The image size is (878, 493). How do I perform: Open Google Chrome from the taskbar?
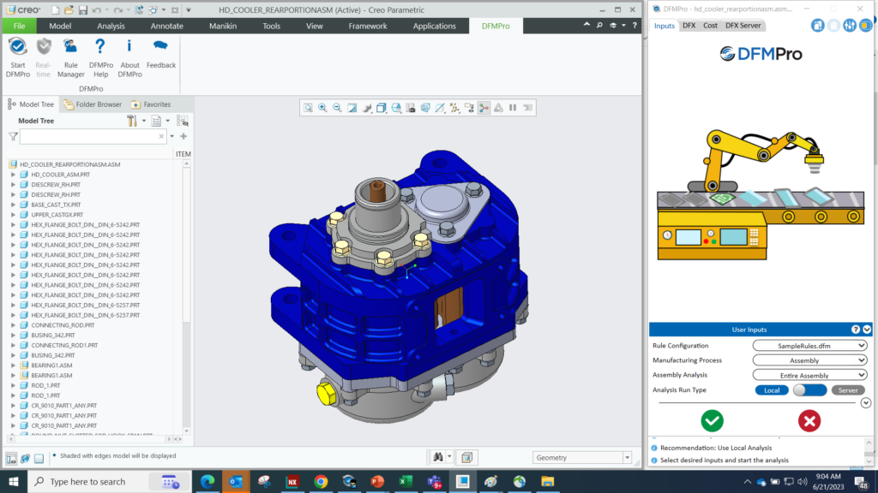(x=321, y=481)
